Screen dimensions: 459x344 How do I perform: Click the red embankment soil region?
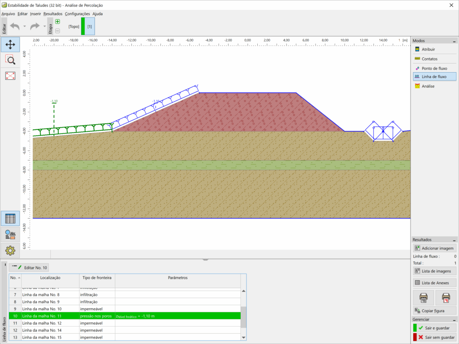point(234,112)
